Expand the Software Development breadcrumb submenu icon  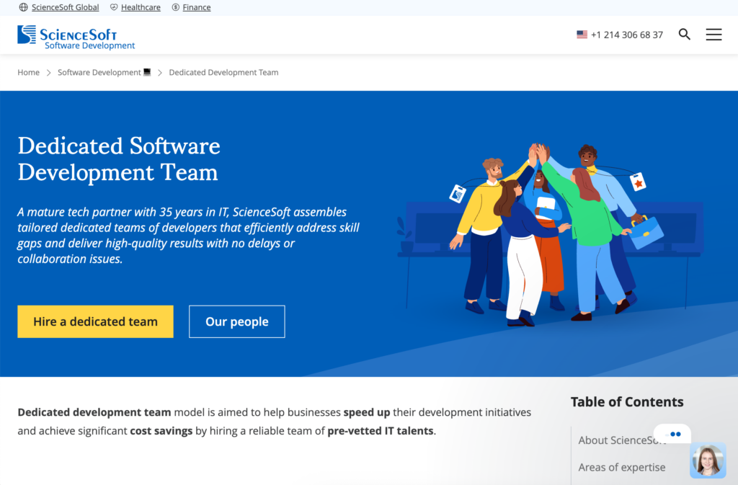[147, 72]
